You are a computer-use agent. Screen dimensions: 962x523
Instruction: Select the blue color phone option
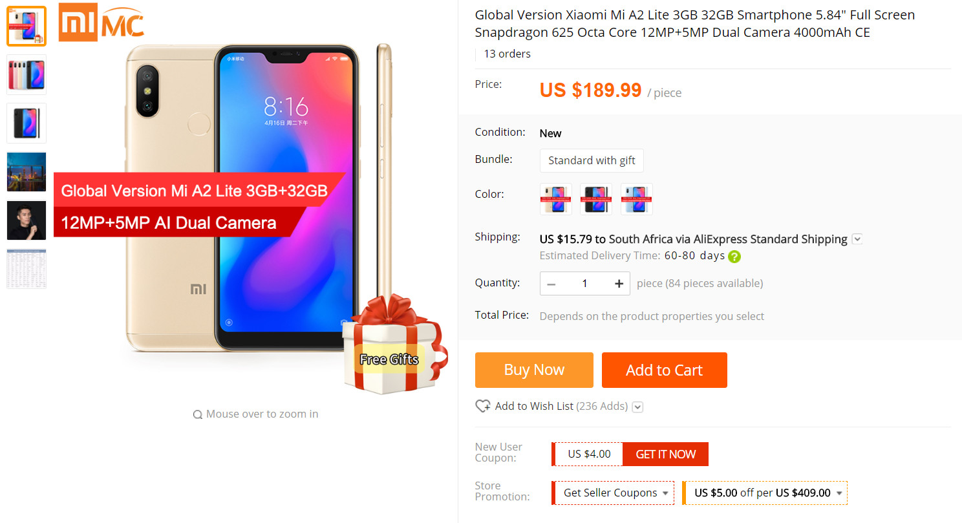637,198
